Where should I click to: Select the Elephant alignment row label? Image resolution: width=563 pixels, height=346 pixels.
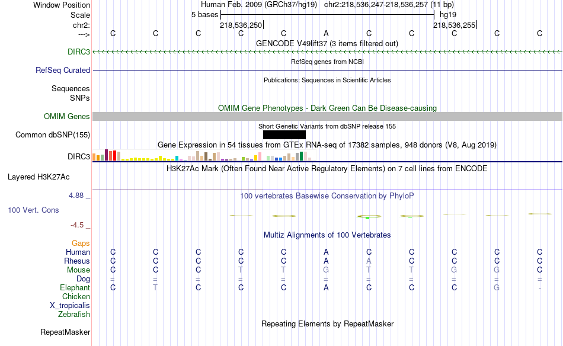tap(75, 287)
